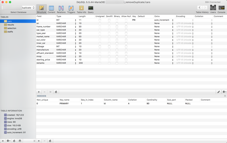Click the Key_name index column header
This screenshot has width=227, height=143.
[x=70, y=100]
